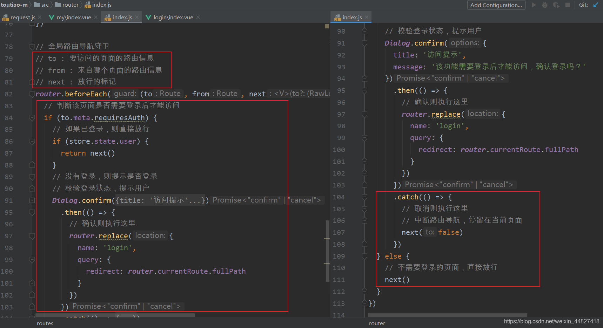Close the login\index.vue tab
The width and height of the screenshot is (603, 328).
click(x=198, y=17)
